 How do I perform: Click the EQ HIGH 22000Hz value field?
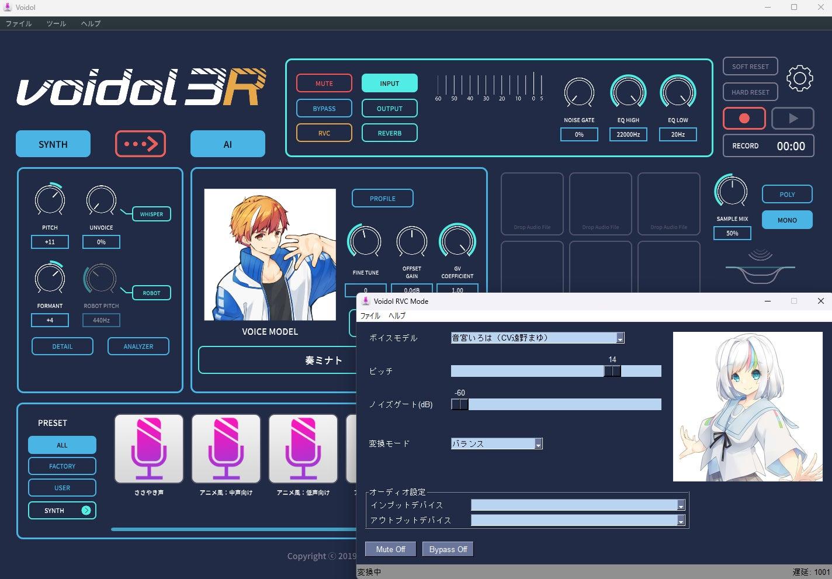pos(628,134)
